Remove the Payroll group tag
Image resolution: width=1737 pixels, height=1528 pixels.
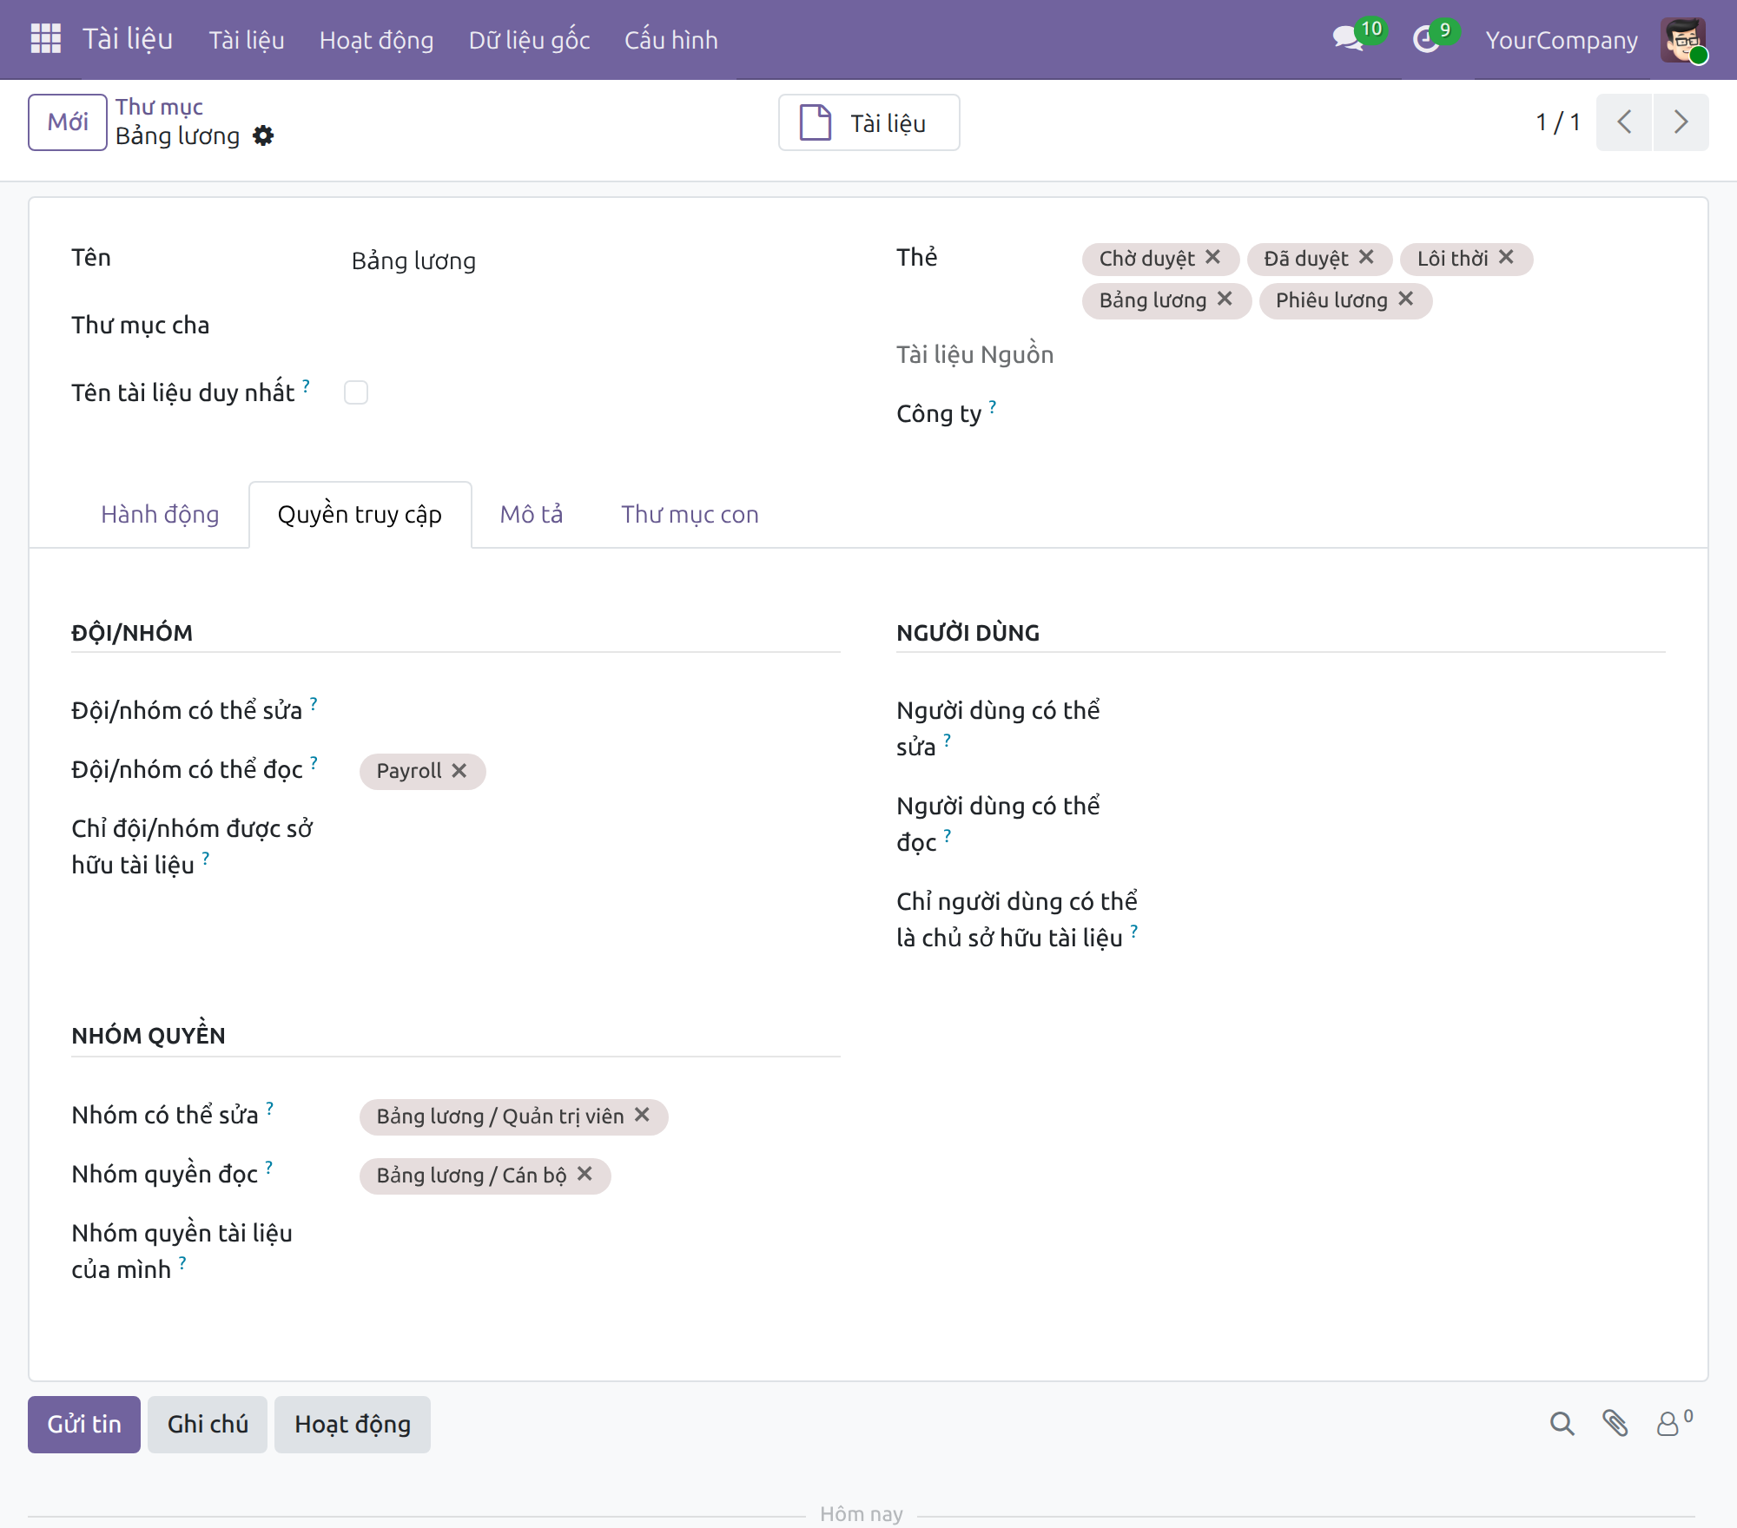pos(459,771)
